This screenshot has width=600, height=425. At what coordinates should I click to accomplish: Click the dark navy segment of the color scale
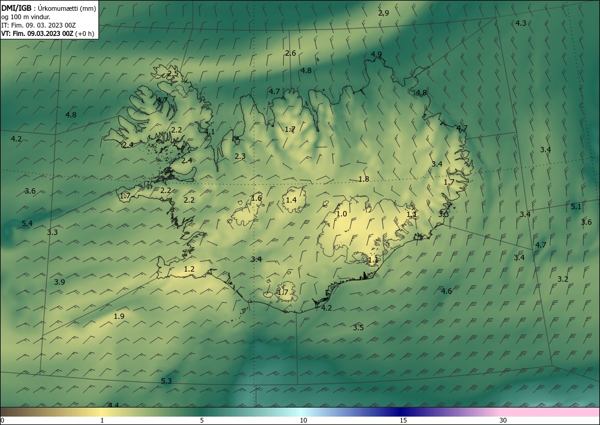(x=402, y=412)
